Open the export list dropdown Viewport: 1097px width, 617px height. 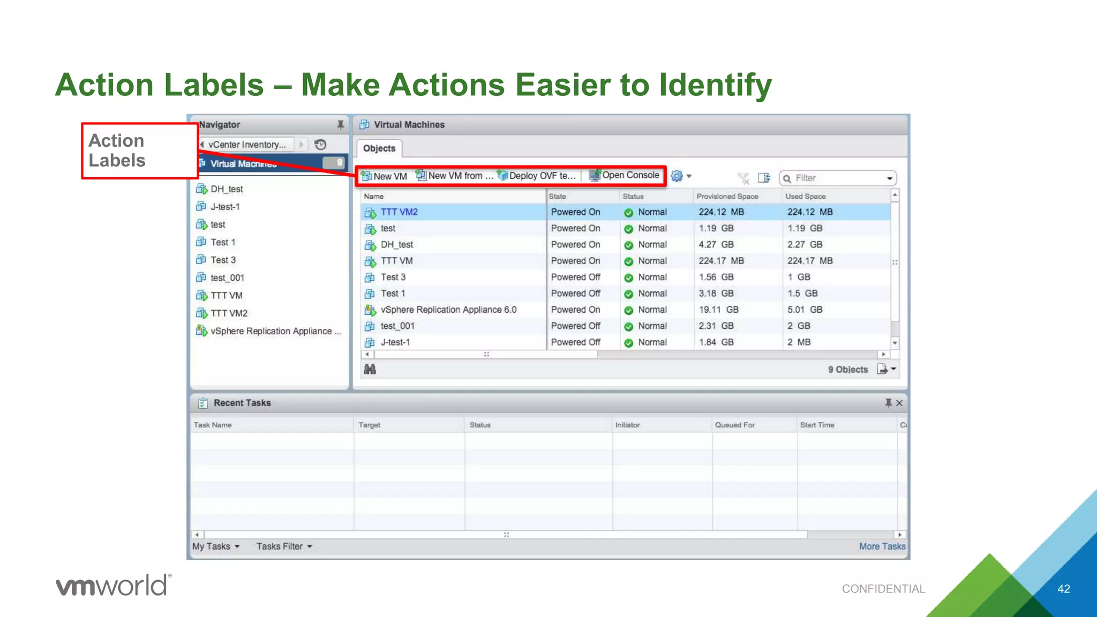[x=886, y=369]
